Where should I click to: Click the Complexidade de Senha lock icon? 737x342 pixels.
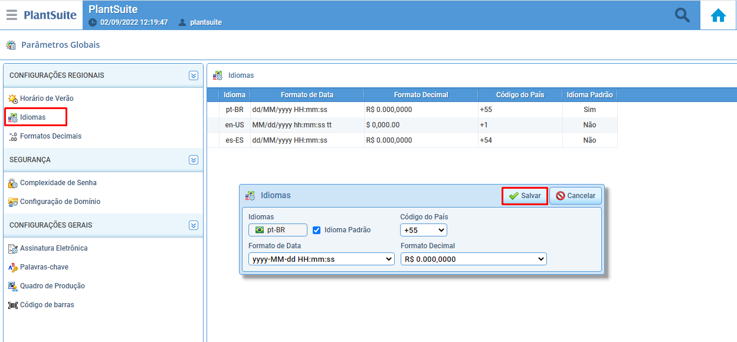[x=13, y=183]
